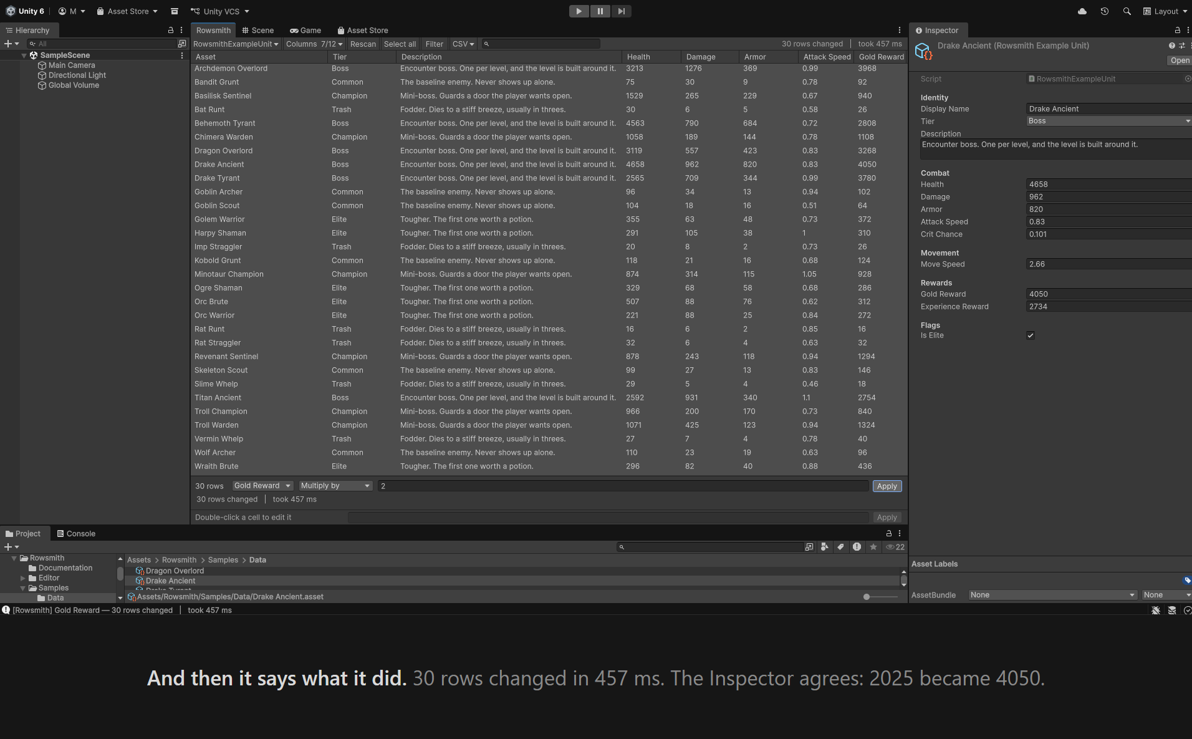Open the Multiply by operation dropdown
1192x739 pixels.
click(x=335, y=486)
